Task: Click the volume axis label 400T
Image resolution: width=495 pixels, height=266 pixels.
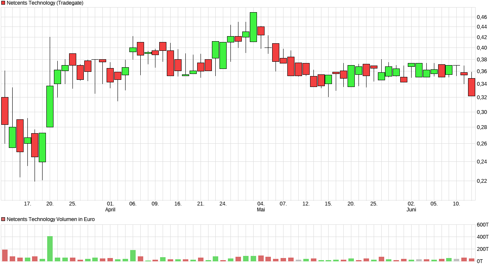Action: pos(483,237)
